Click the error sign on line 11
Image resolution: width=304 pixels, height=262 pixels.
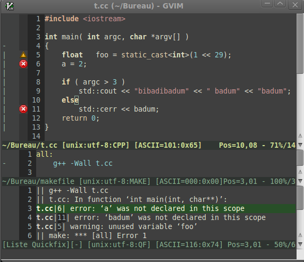pos(23,109)
